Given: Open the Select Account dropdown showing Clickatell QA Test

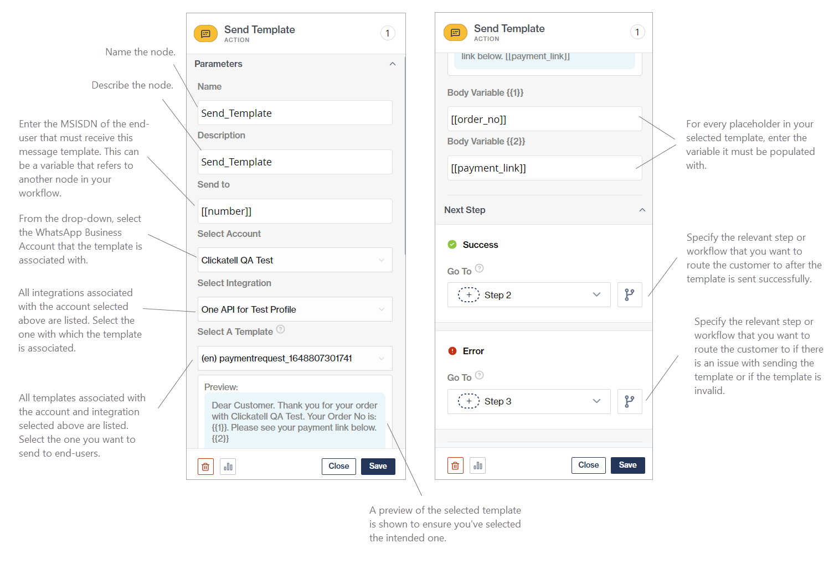Looking at the screenshot, I should (x=295, y=260).
